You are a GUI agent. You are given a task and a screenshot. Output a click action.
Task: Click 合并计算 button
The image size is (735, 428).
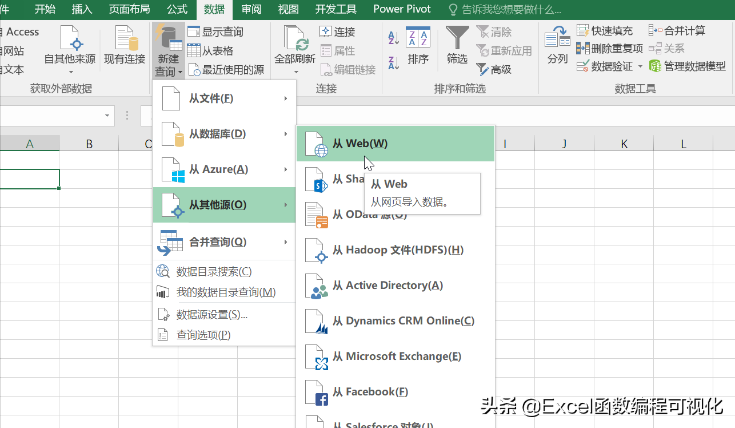tap(677, 31)
